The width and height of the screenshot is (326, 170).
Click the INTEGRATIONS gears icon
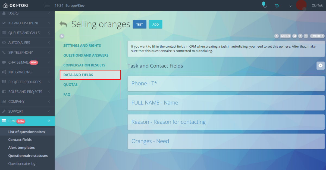(4, 72)
